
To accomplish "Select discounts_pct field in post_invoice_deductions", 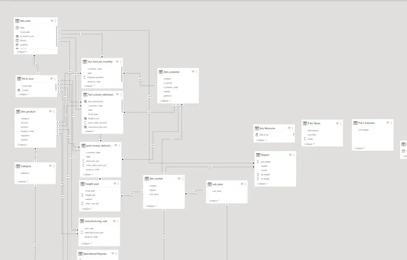I will coord(93,161).
